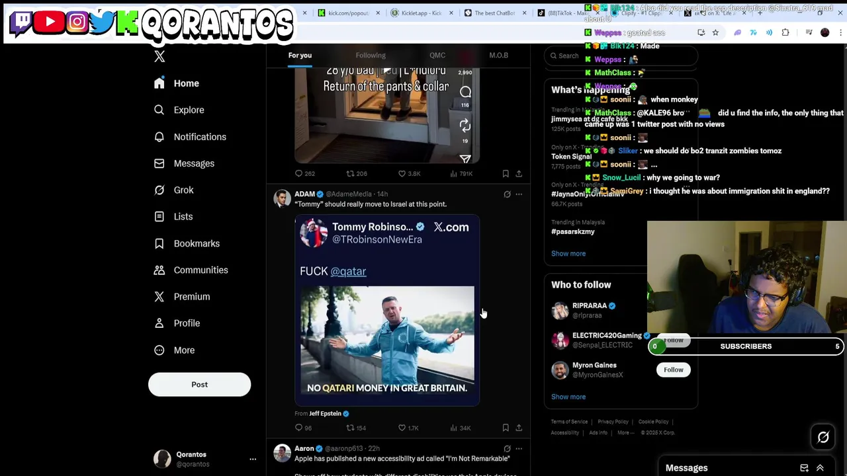Viewport: 847px width, 476px height.
Task: Click the X logo in the sidebar
Action: click(x=159, y=57)
